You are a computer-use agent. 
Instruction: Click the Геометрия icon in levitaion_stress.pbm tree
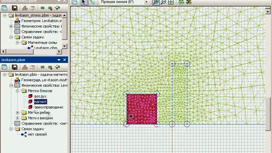tap(17, 21)
